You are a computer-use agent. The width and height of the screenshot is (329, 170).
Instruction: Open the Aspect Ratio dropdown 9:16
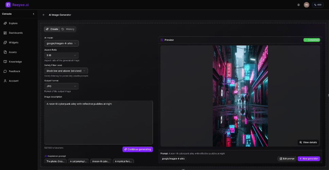click(62, 55)
